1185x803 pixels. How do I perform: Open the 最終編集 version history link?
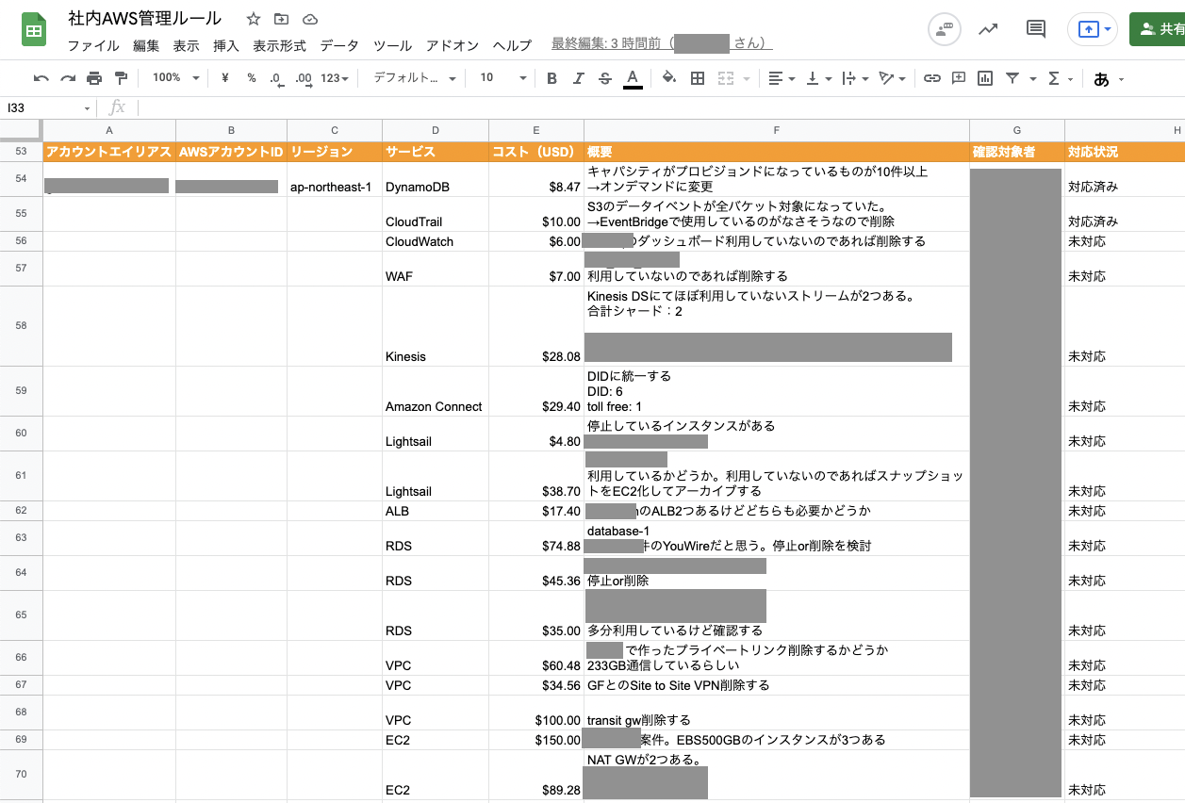[x=662, y=44]
